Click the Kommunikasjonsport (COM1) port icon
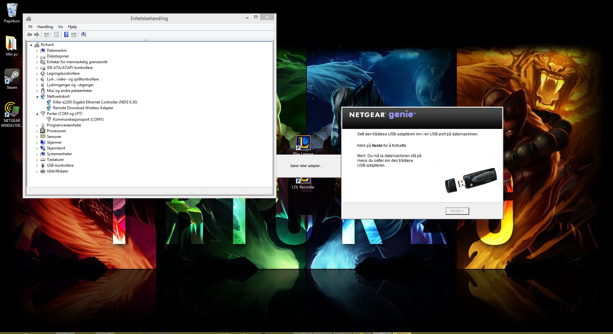Screen dimensions: 613x334 click(x=49, y=119)
